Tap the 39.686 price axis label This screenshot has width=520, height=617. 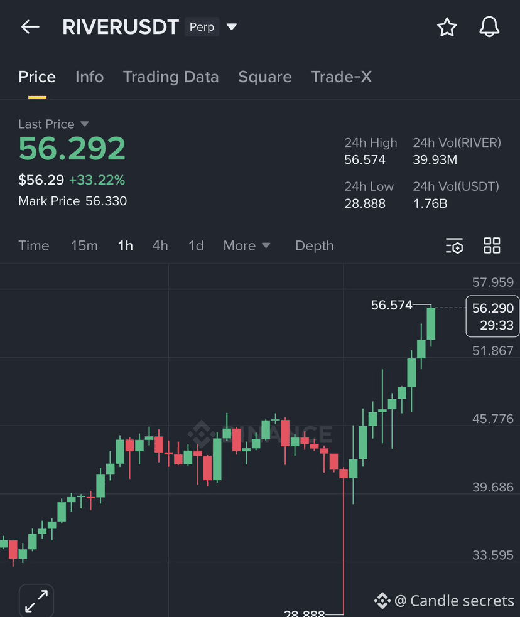click(493, 487)
